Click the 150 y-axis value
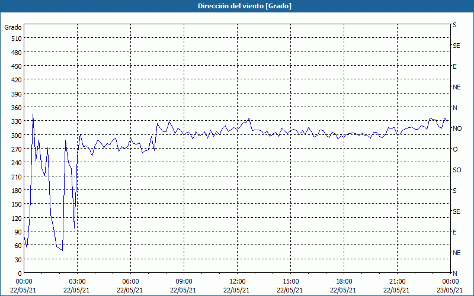Screen dimensions: 474x296 (17, 204)
